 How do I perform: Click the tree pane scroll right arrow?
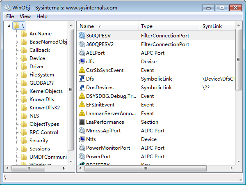point(64,168)
